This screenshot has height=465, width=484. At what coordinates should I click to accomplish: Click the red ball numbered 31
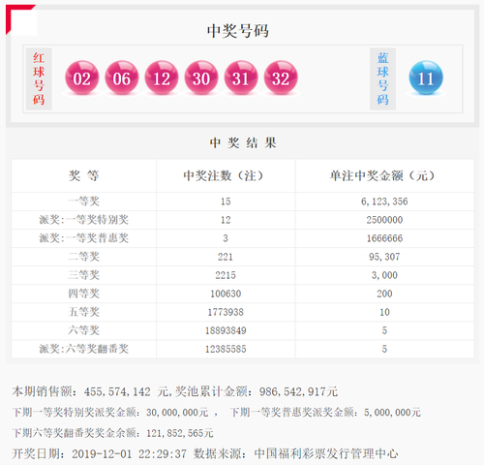241,77
